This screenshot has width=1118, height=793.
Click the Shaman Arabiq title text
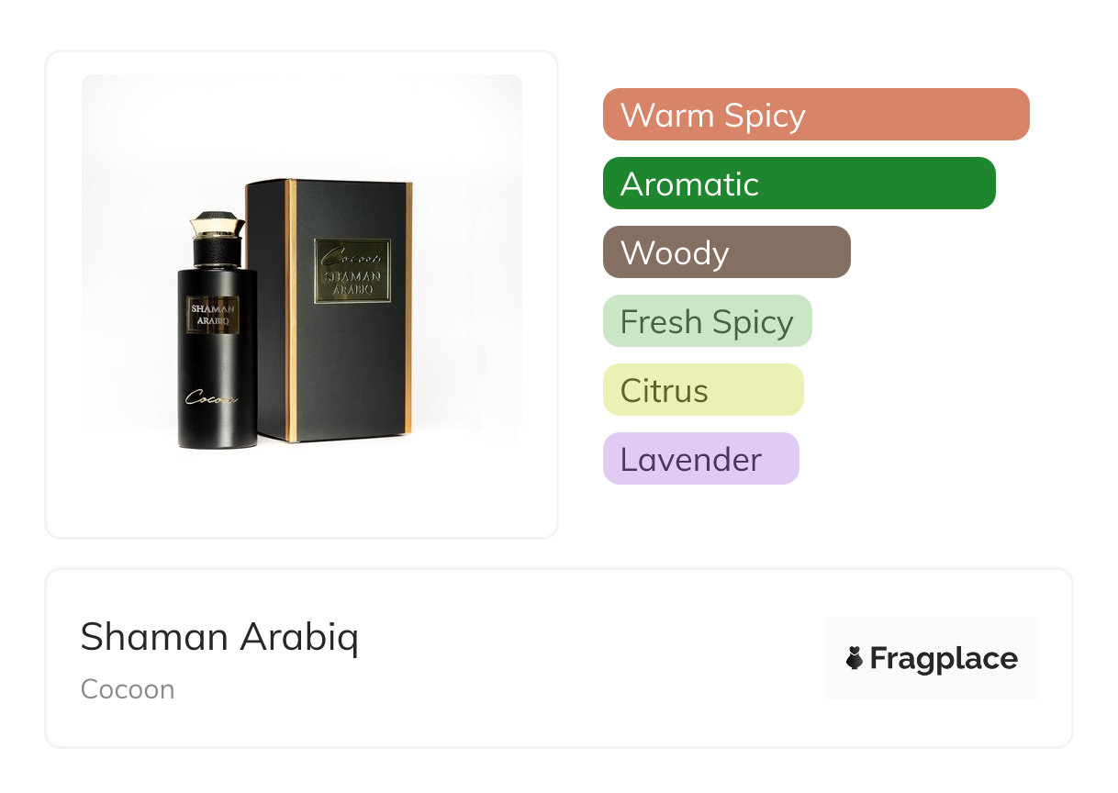coord(219,636)
